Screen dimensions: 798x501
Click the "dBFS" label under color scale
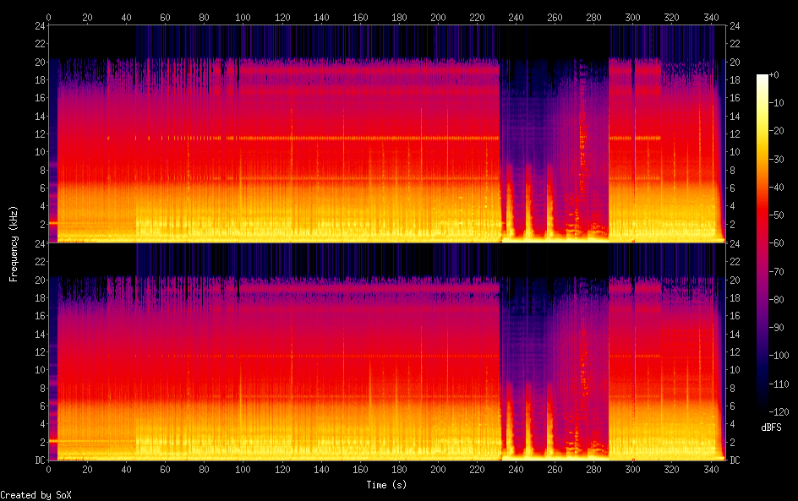[x=771, y=428]
